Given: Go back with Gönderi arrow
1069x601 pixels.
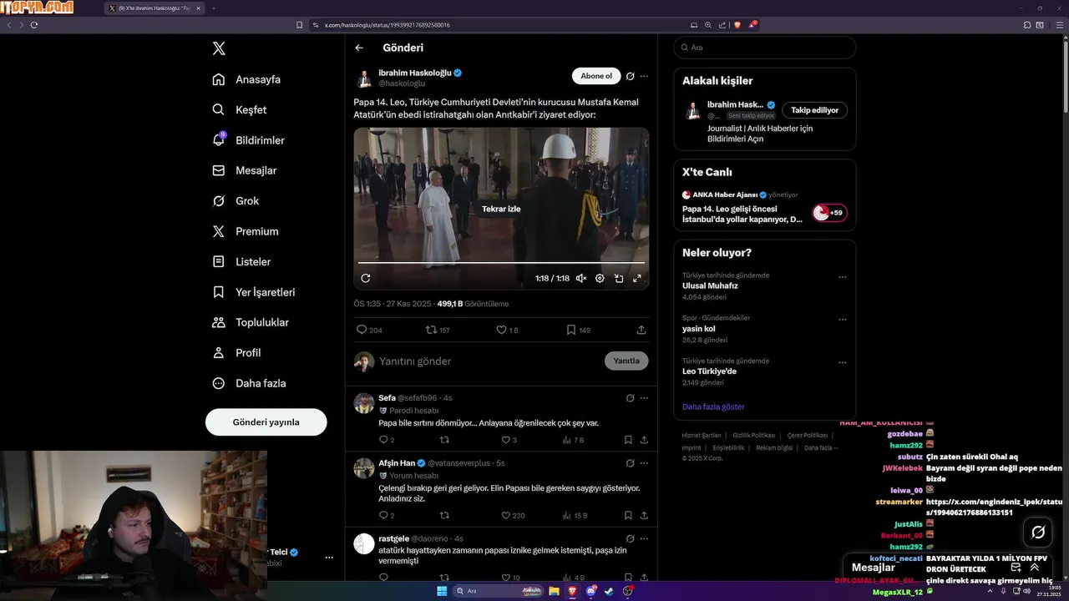Looking at the screenshot, I should click(x=359, y=48).
